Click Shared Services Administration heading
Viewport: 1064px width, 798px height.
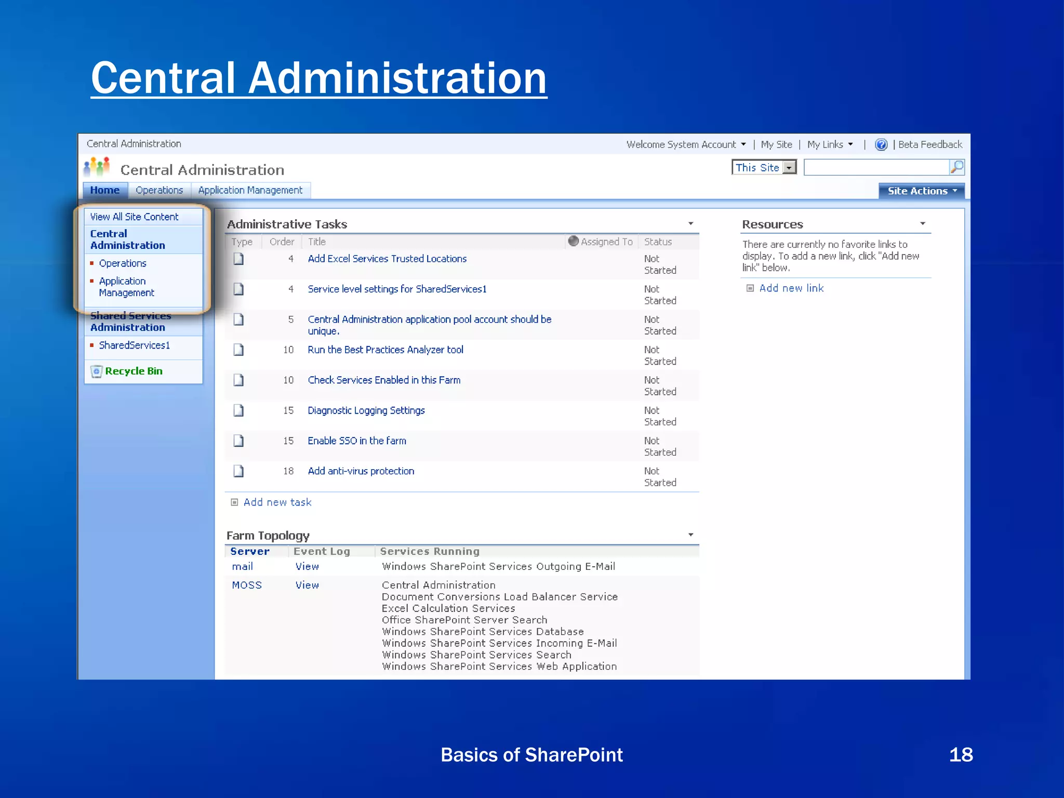[130, 322]
